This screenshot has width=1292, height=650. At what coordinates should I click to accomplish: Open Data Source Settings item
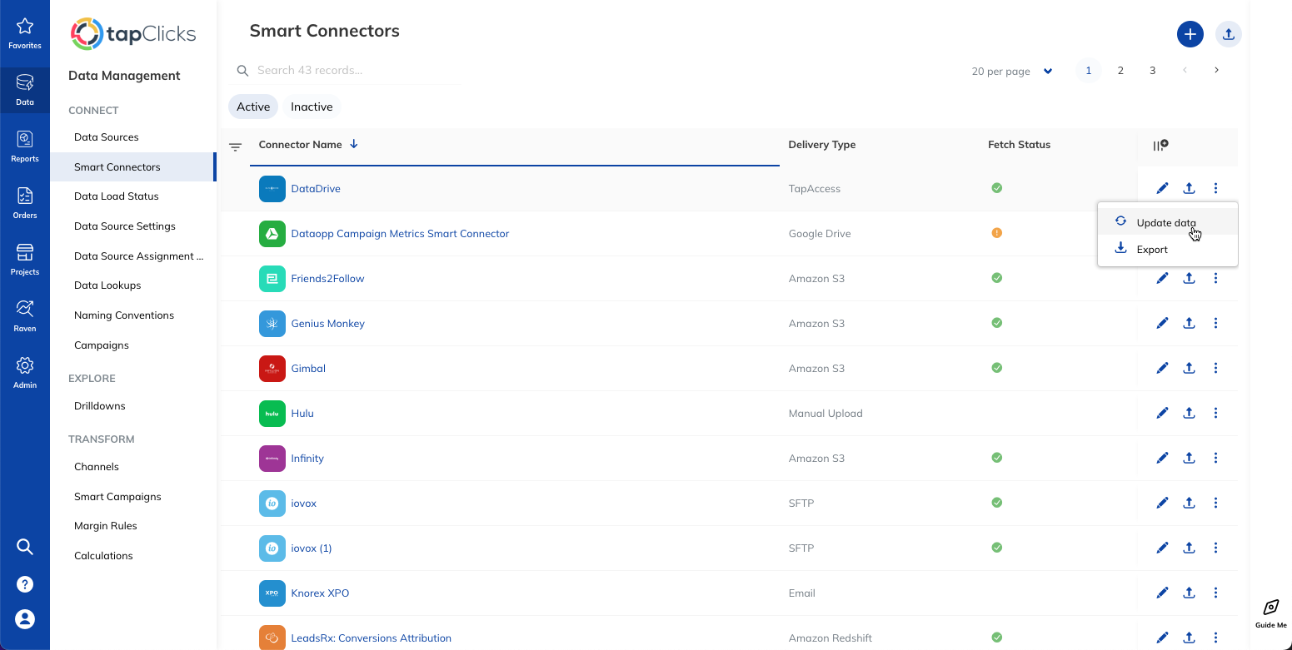pos(125,226)
